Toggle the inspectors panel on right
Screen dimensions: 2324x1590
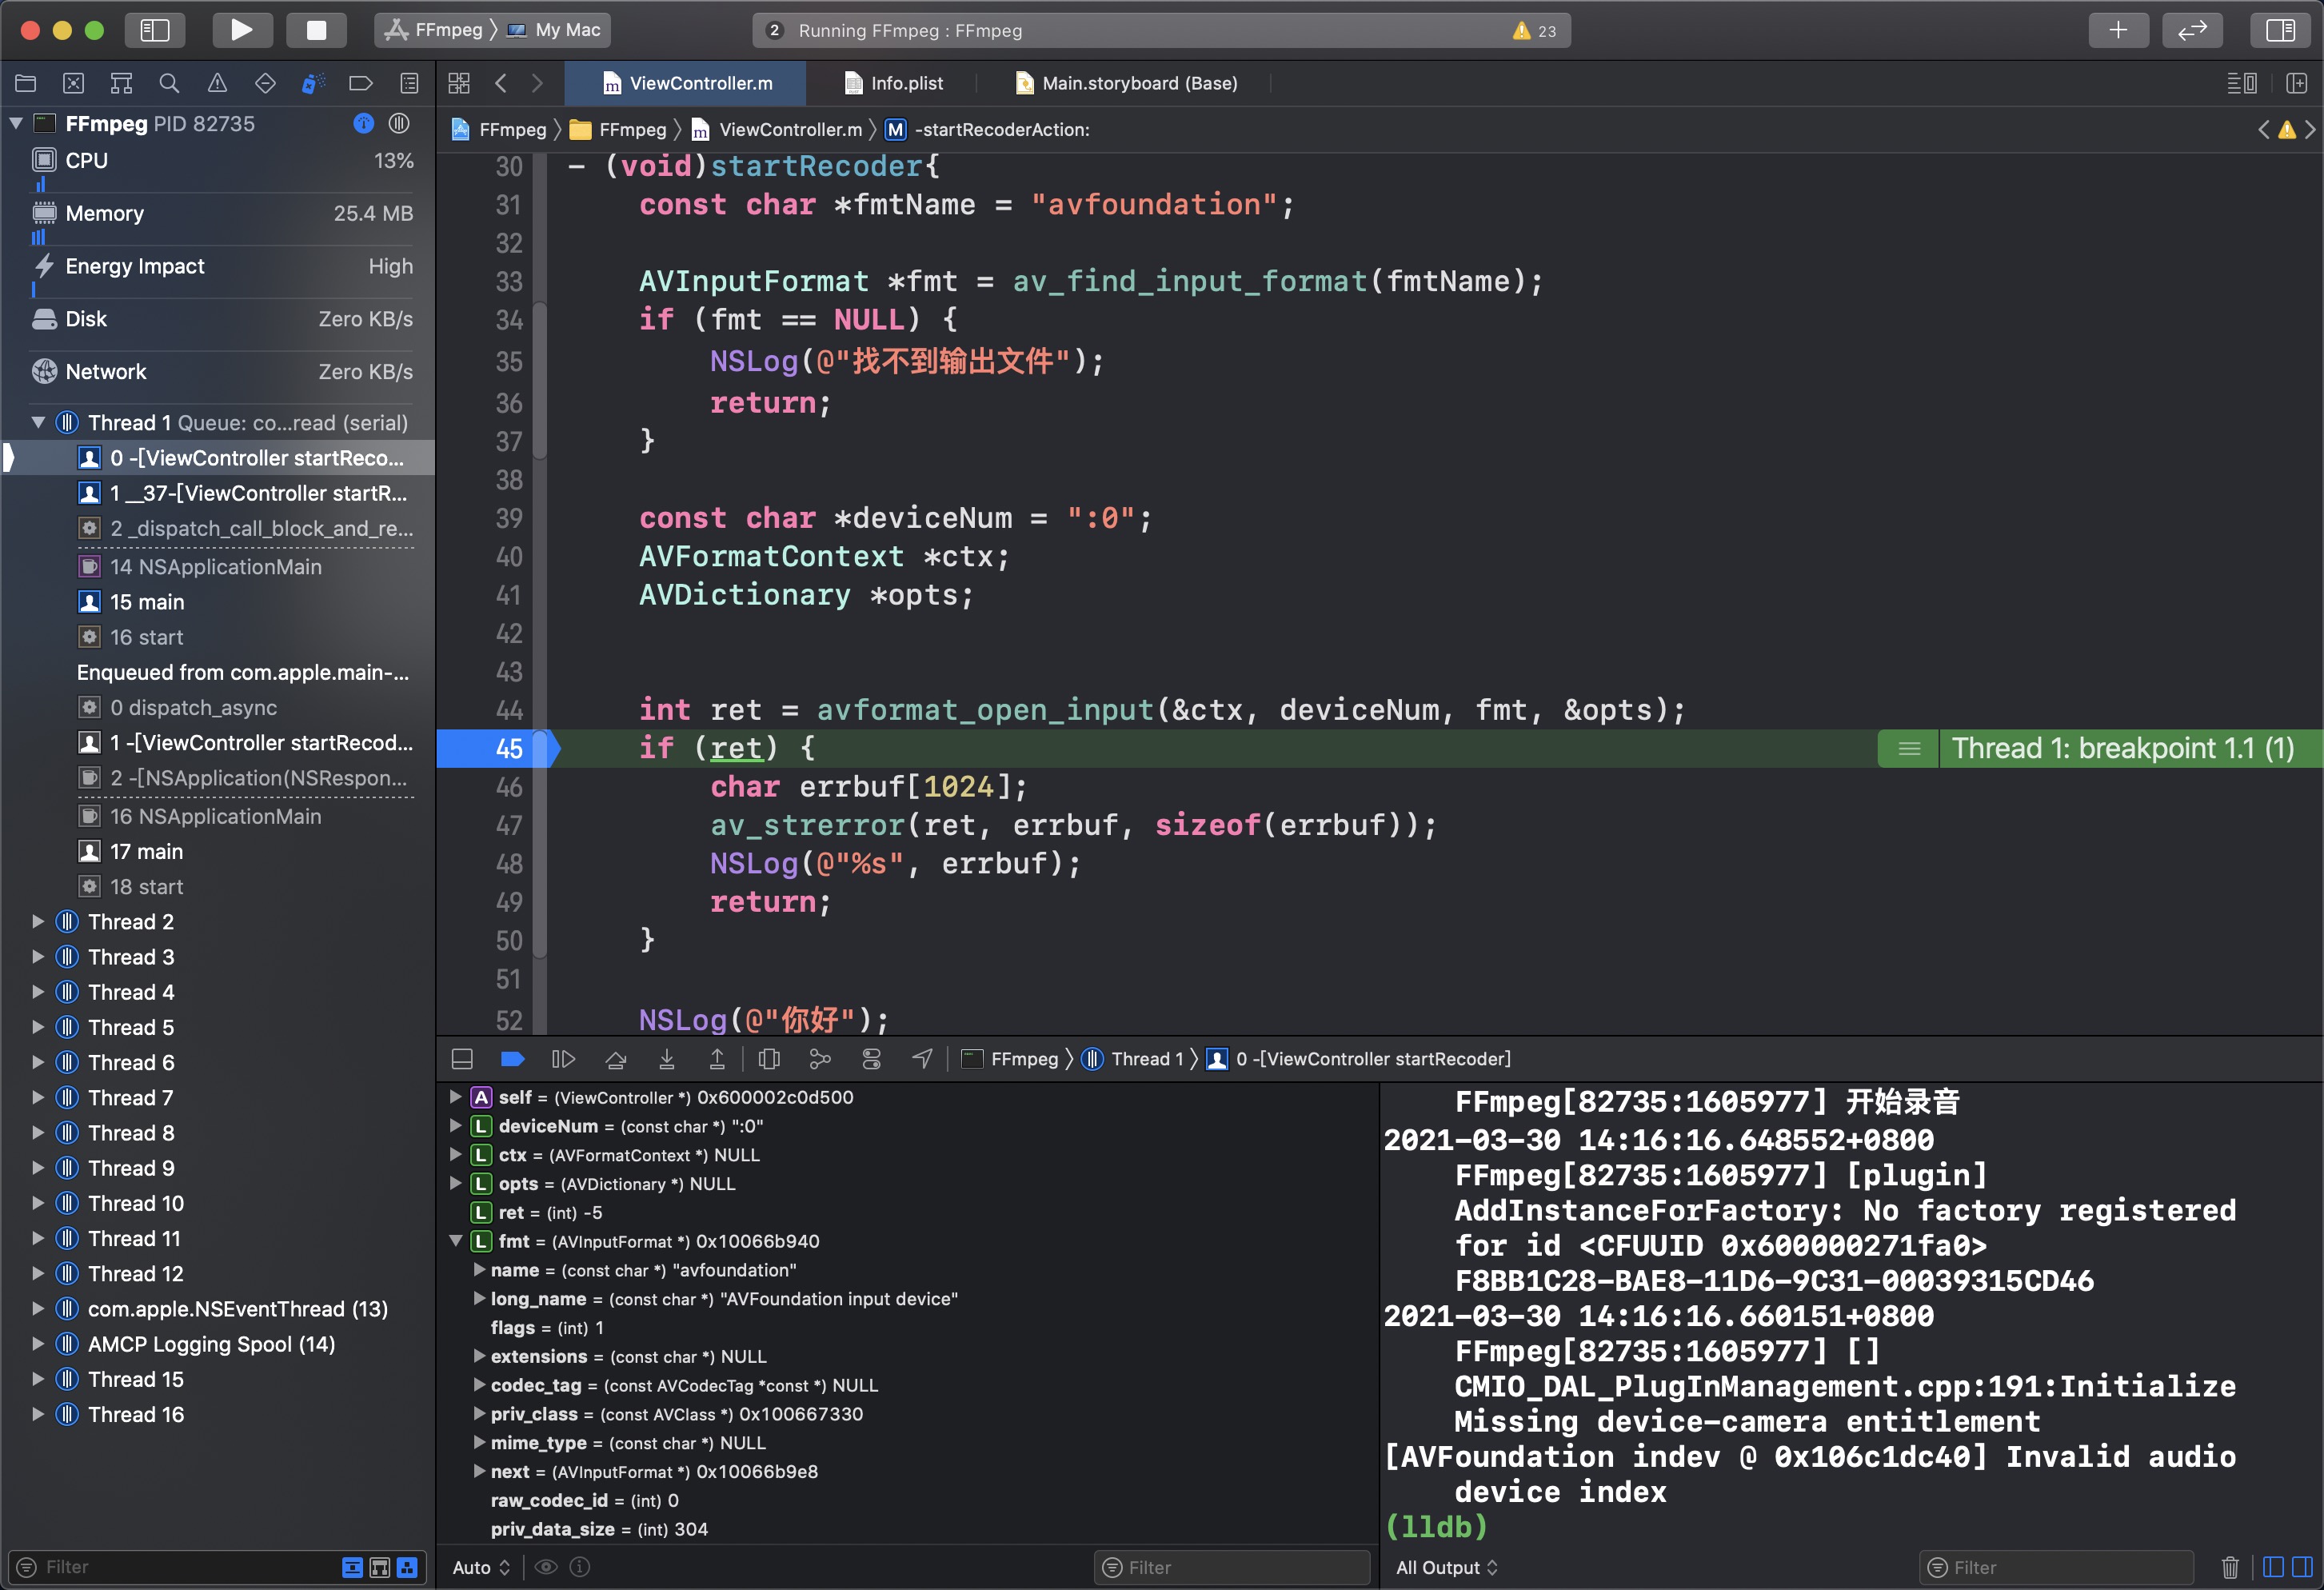2281,30
